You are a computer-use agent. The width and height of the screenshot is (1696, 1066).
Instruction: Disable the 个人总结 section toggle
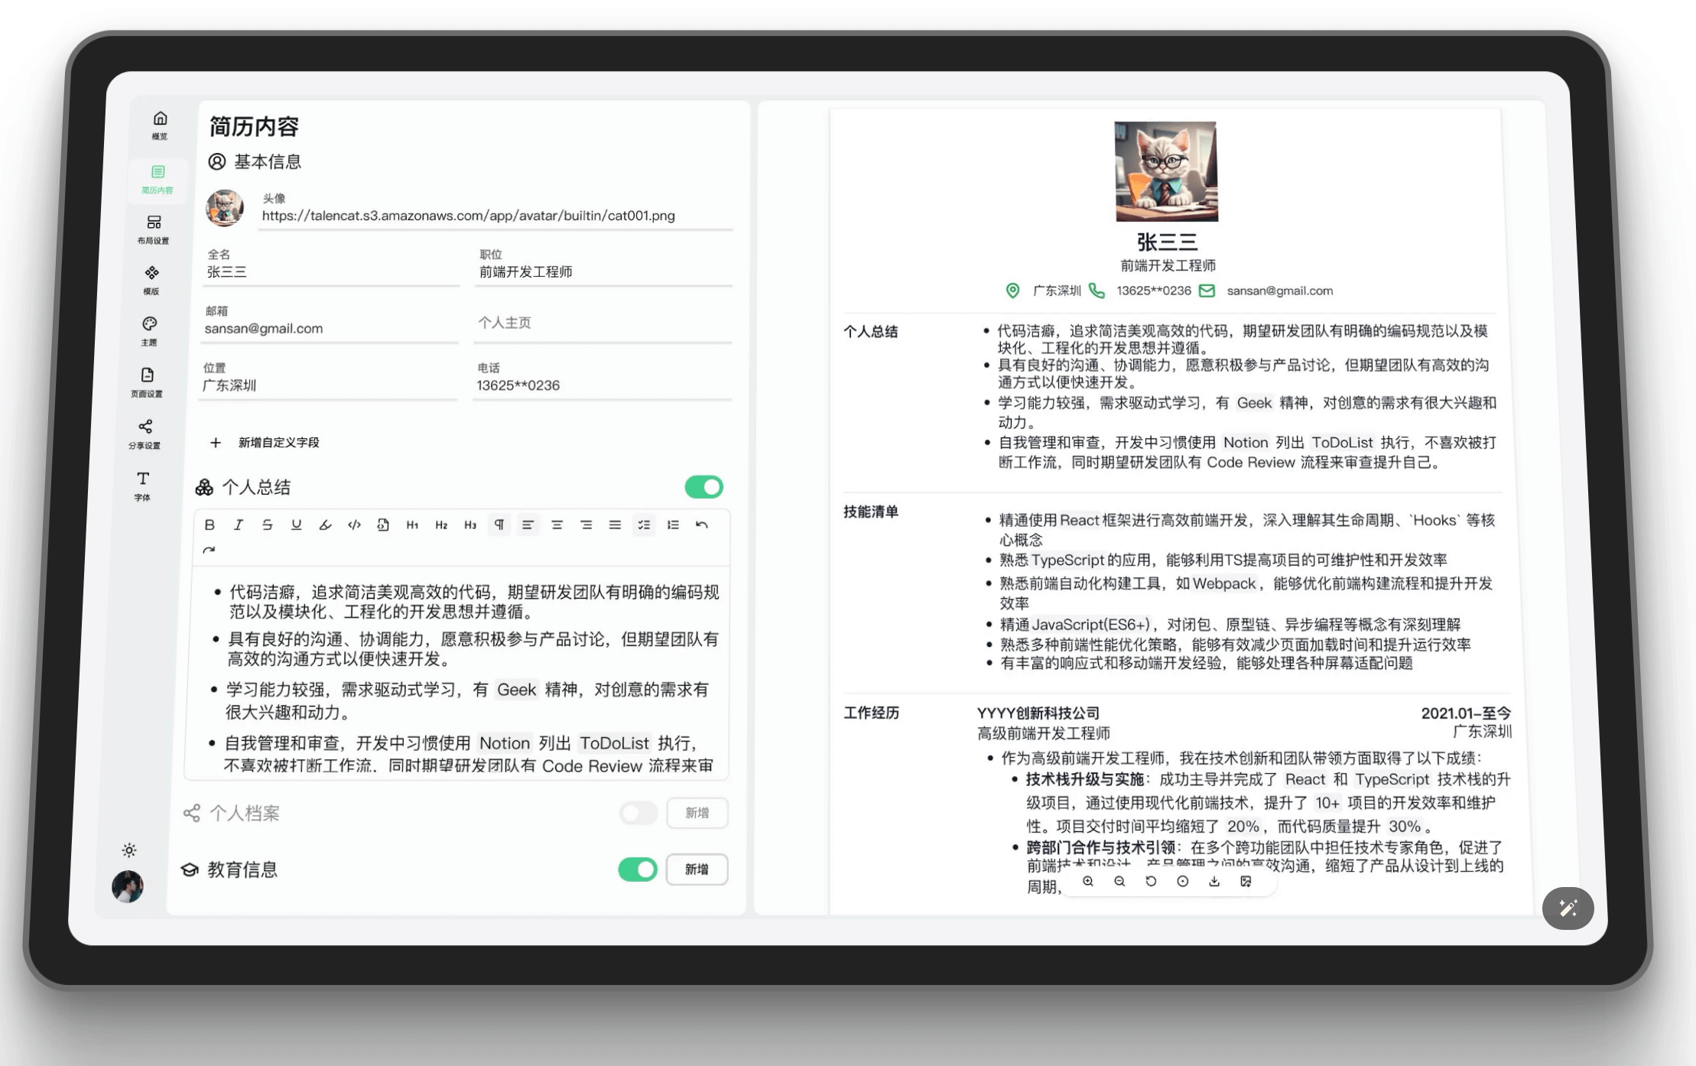(x=703, y=487)
